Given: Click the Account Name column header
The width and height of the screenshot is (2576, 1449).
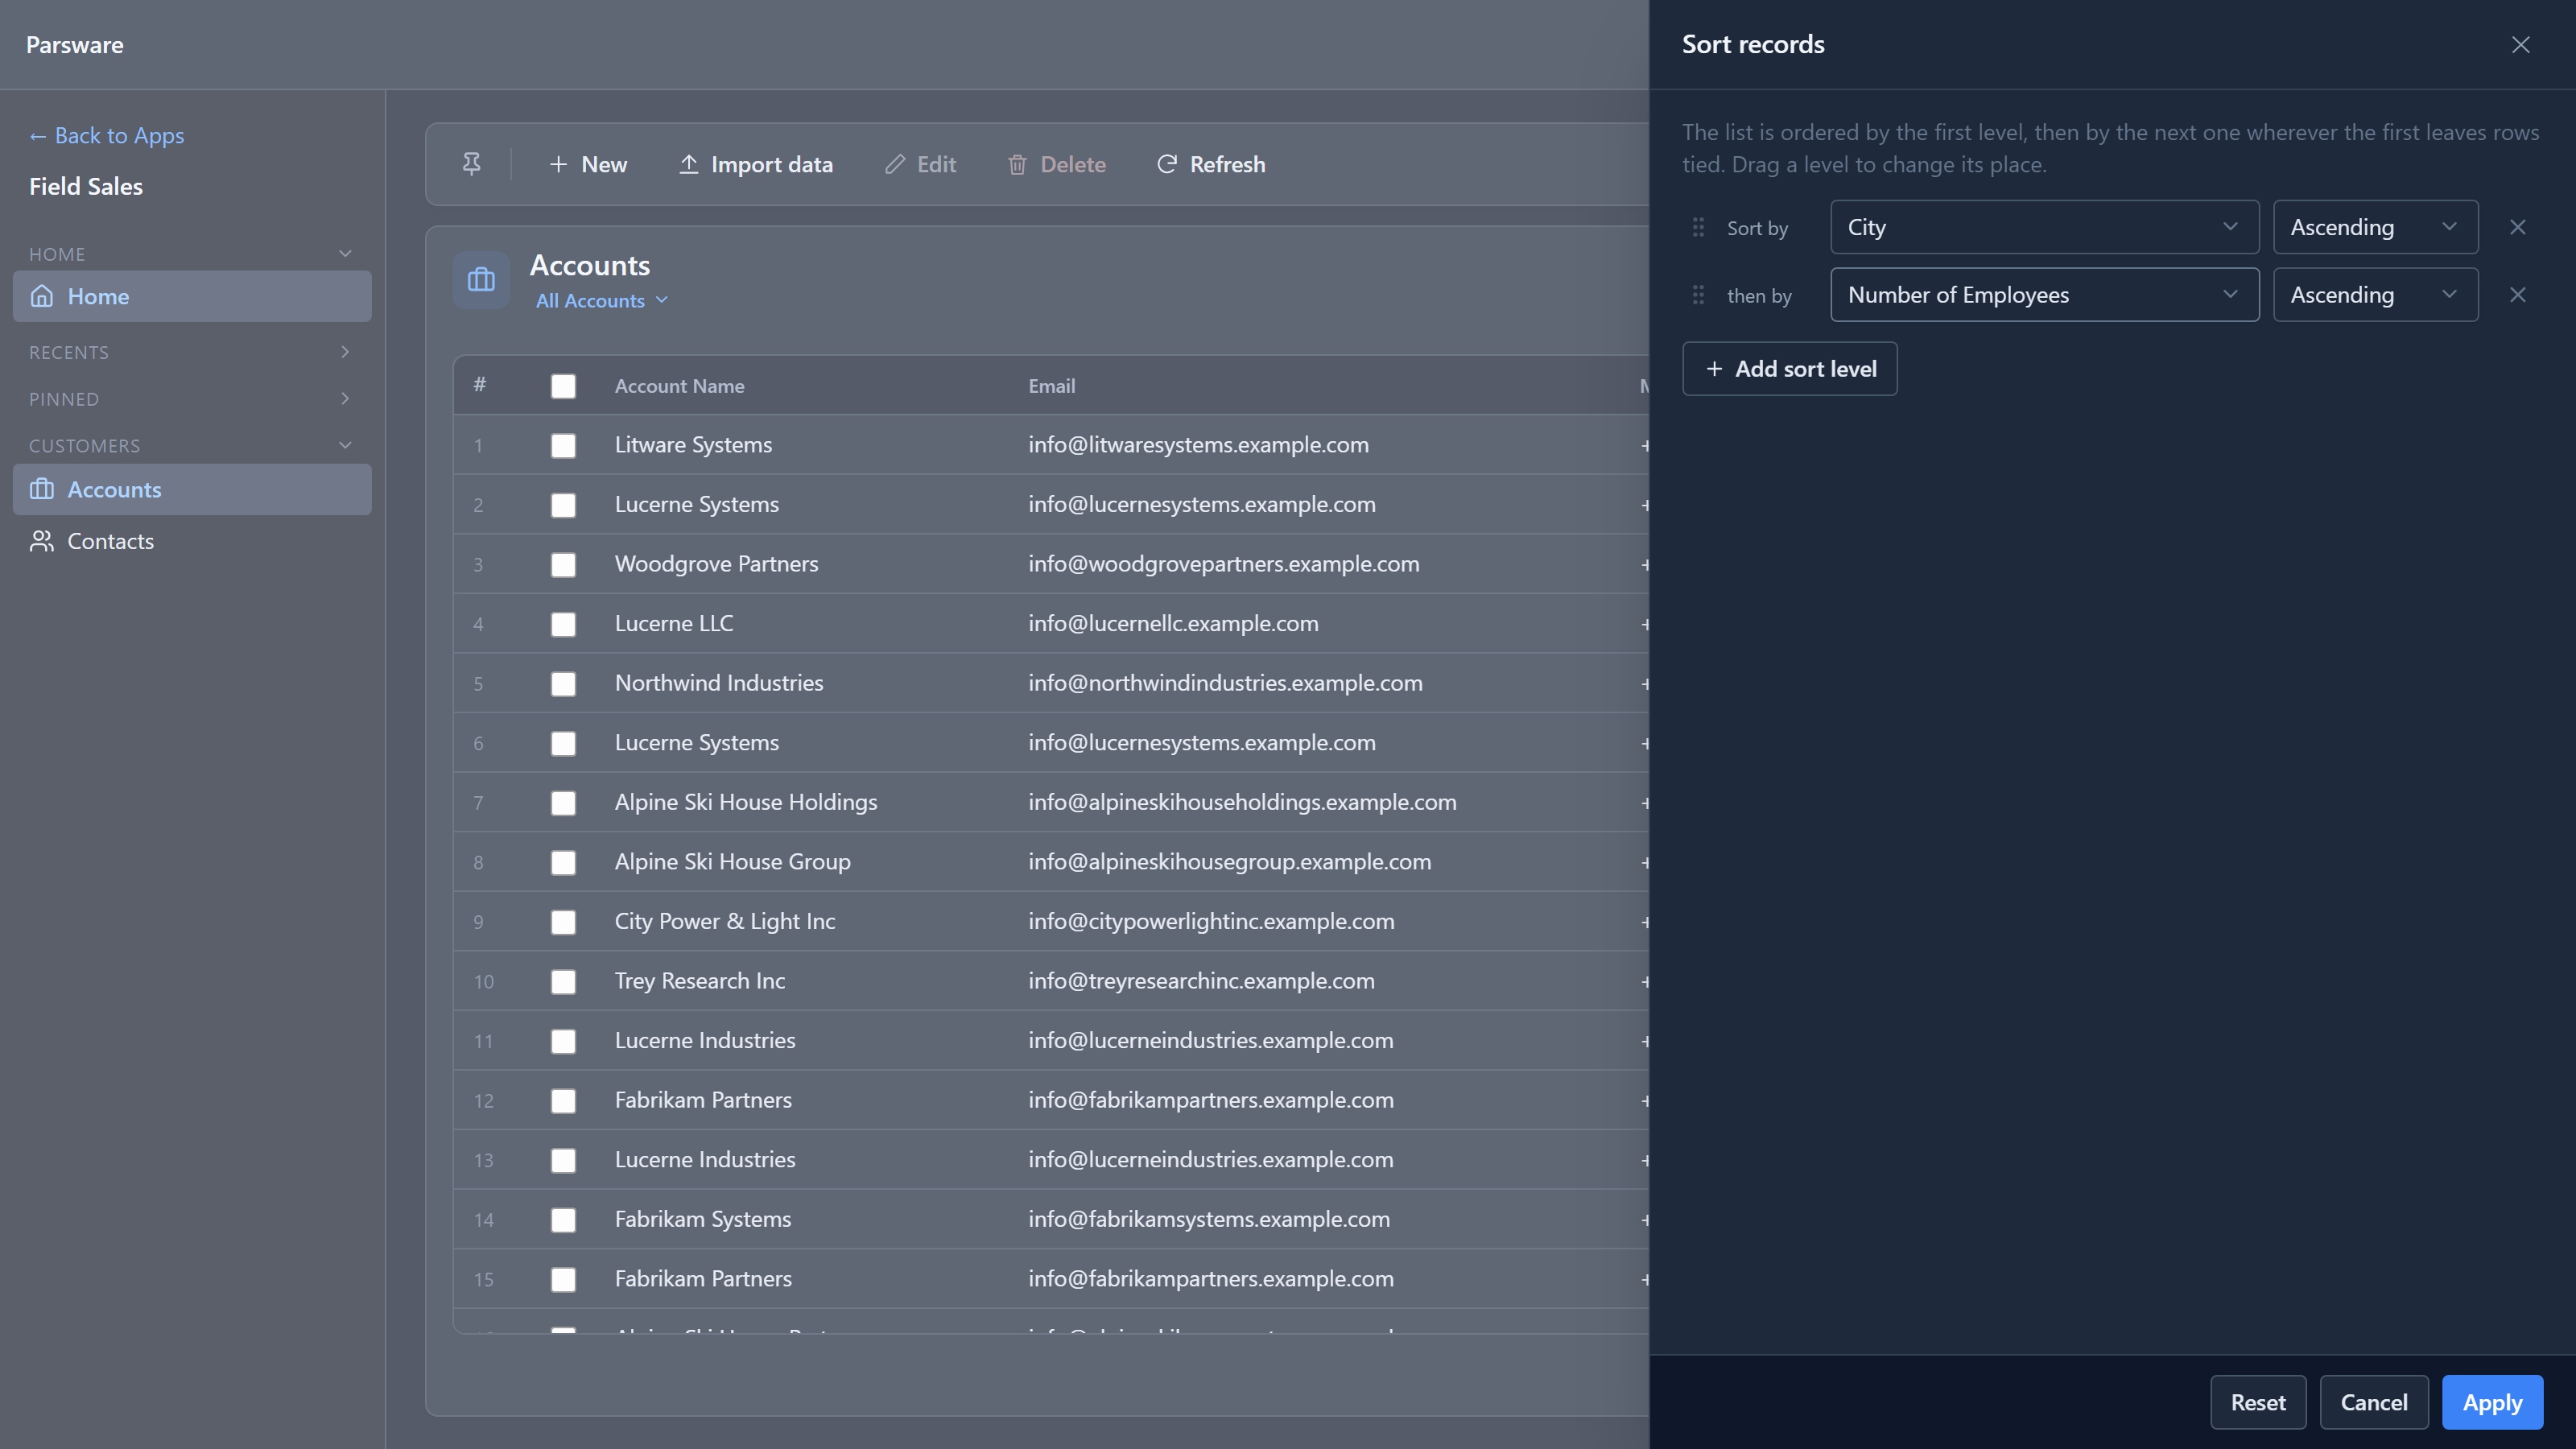Looking at the screenshot, I should coord(679,386).
